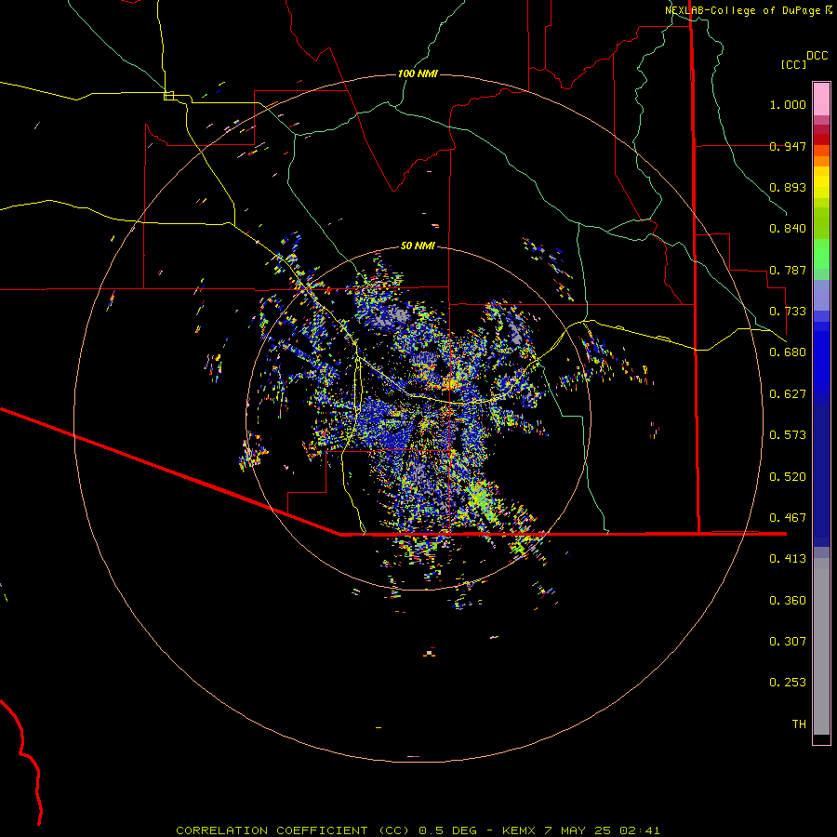The width and height of the screenshot is (837, 837).
Task: Click the 0.413 legend value
Action: [x=788, y=559]
